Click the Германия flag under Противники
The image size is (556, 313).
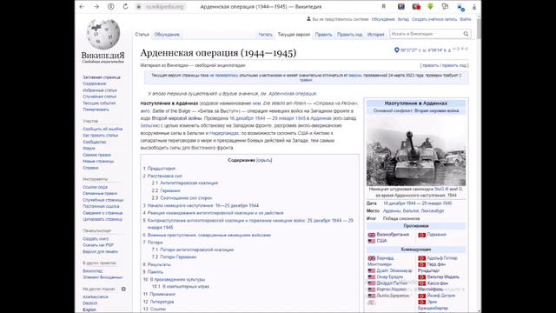pyautogui.click(x=422, y=235)
